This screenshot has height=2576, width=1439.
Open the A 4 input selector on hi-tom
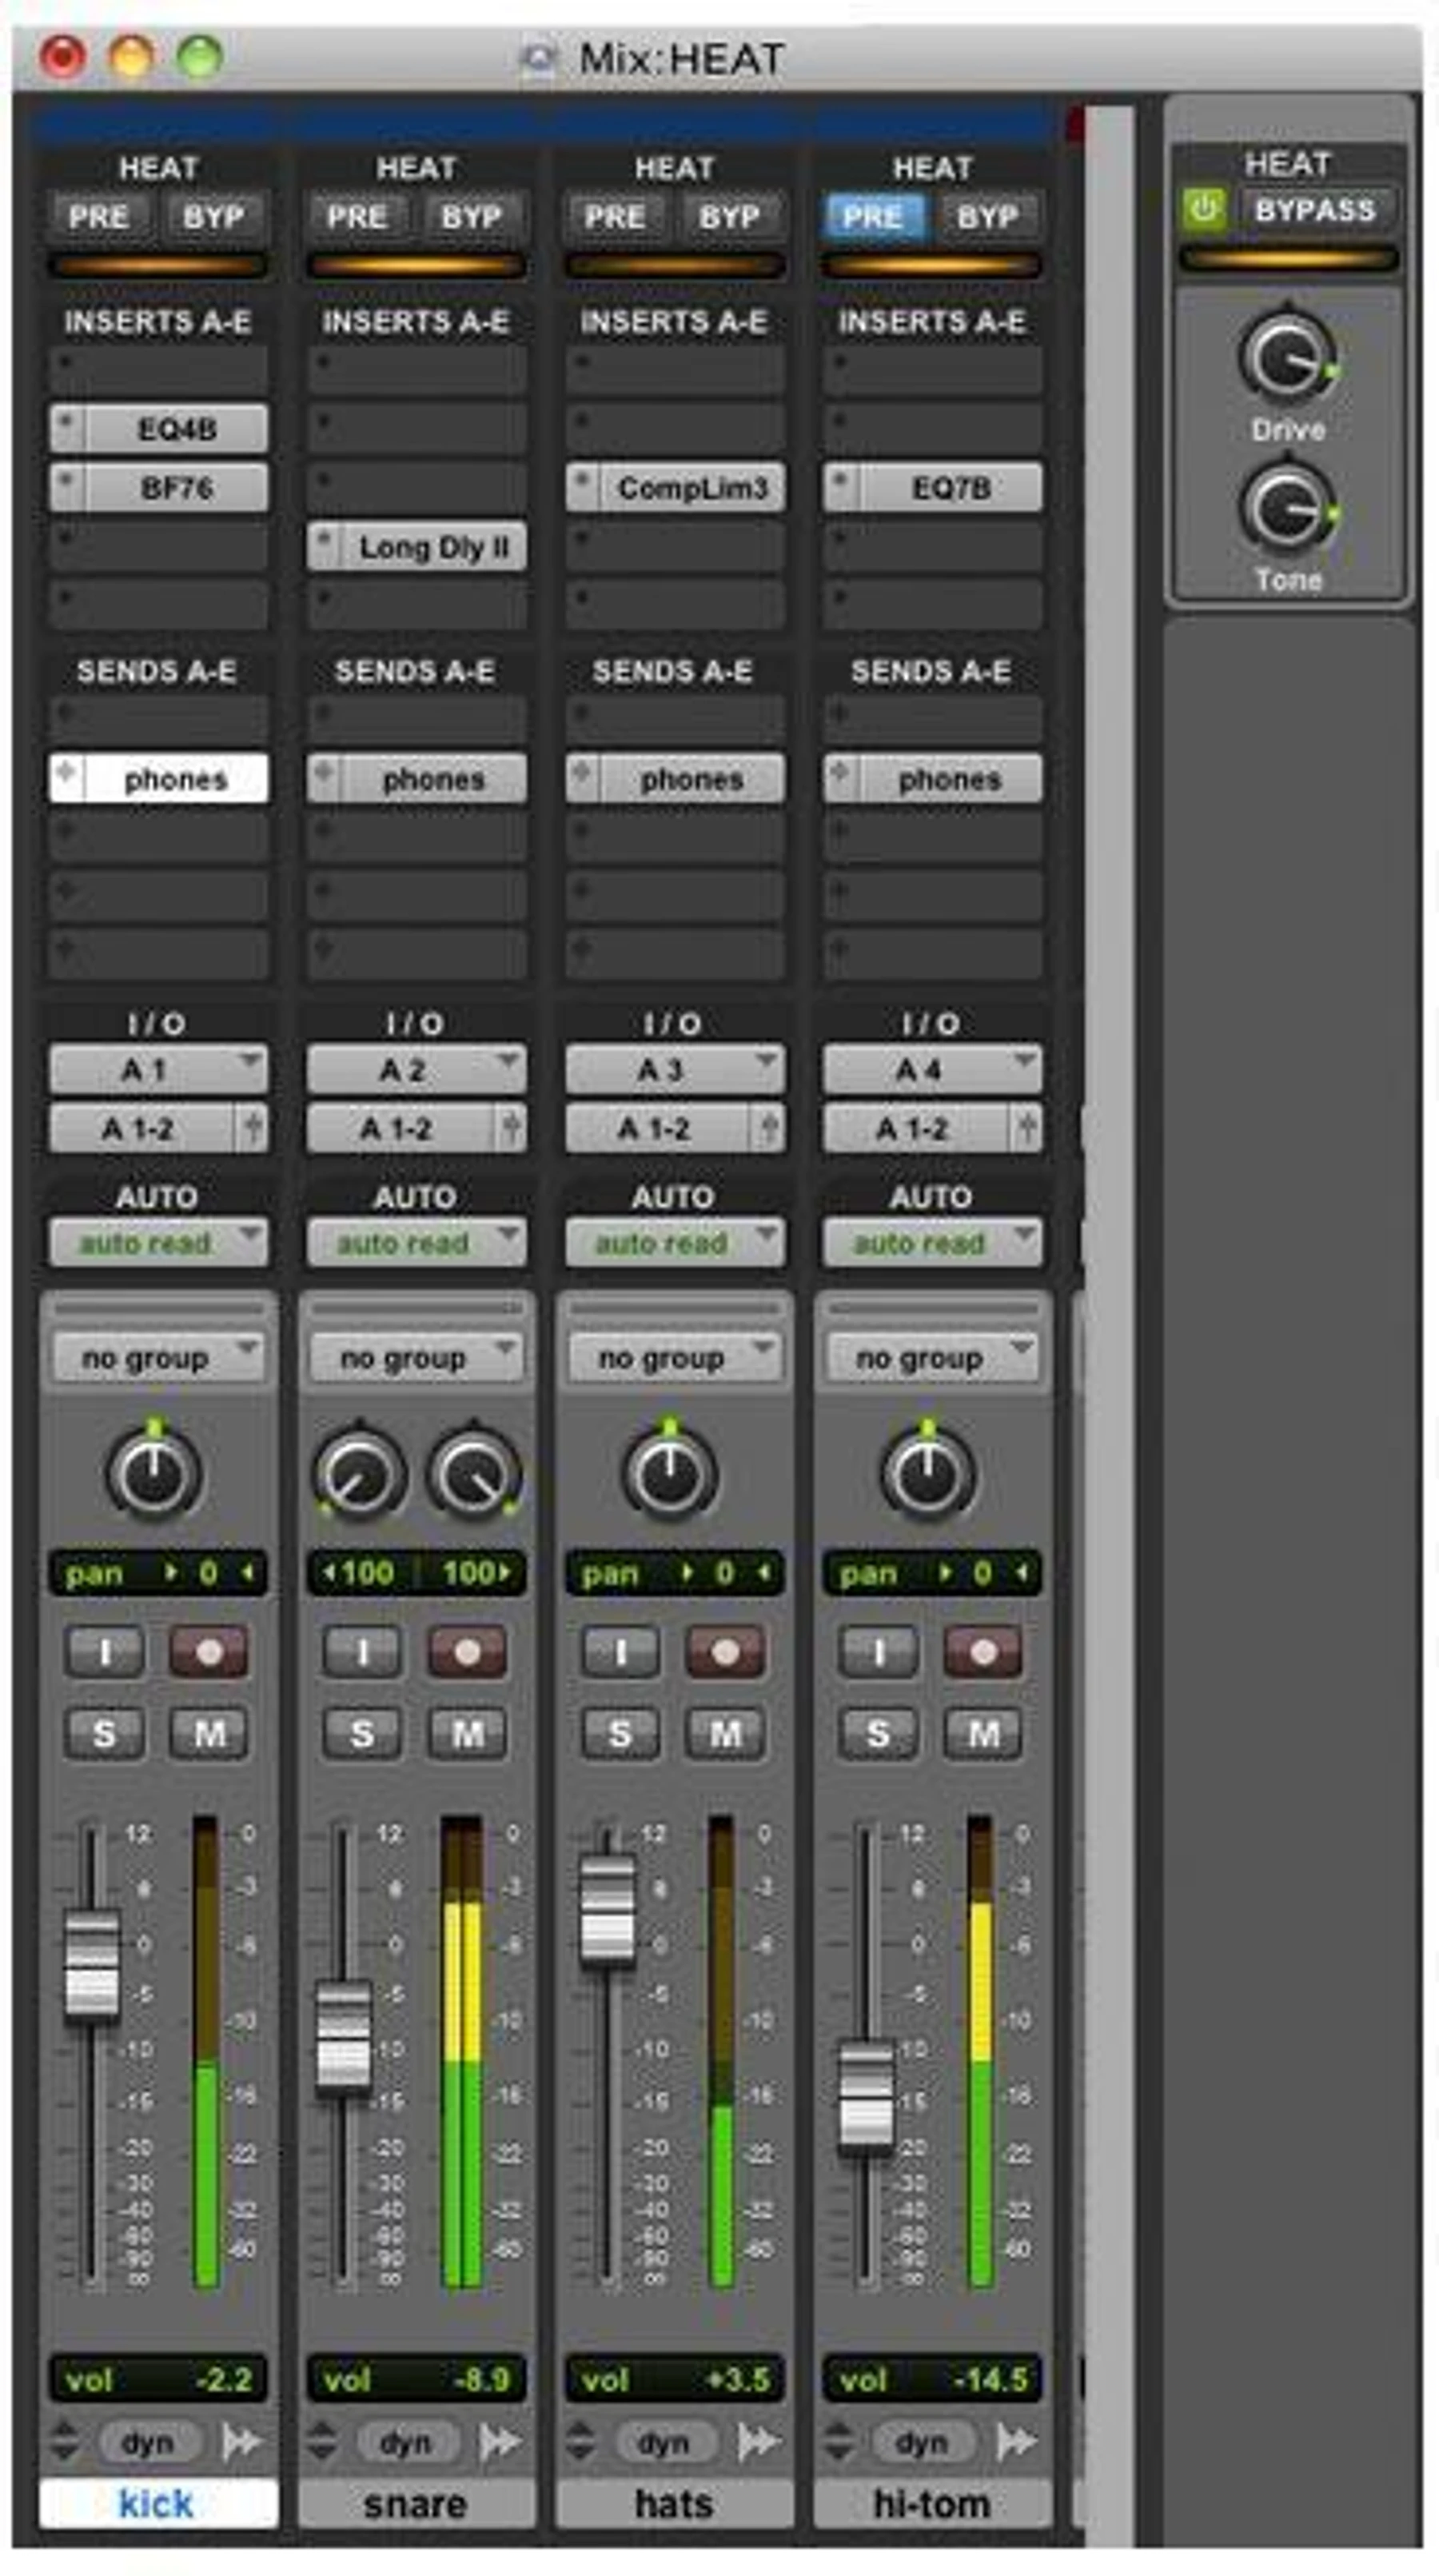pos(932,1070)
